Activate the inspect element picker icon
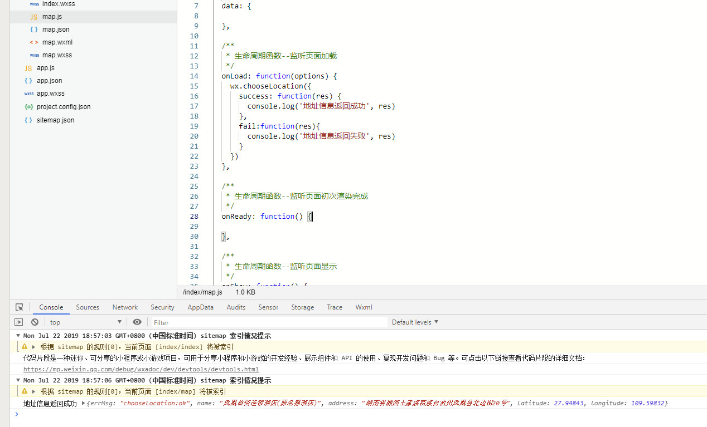The height and width of the screenshot is (427, 707). (x=20, y=307)
